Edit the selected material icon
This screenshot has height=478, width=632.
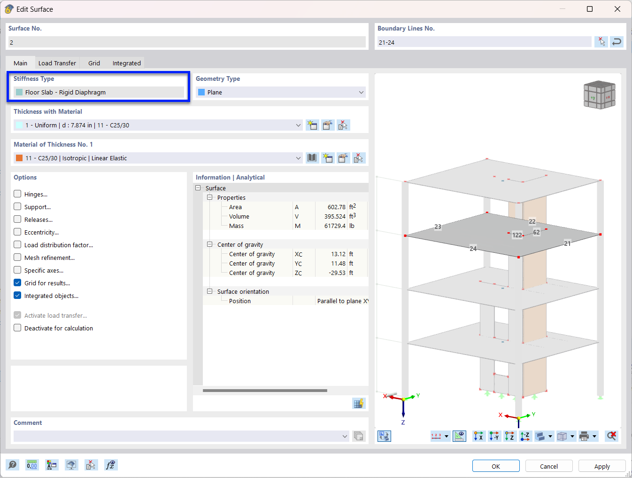(343, 158)
